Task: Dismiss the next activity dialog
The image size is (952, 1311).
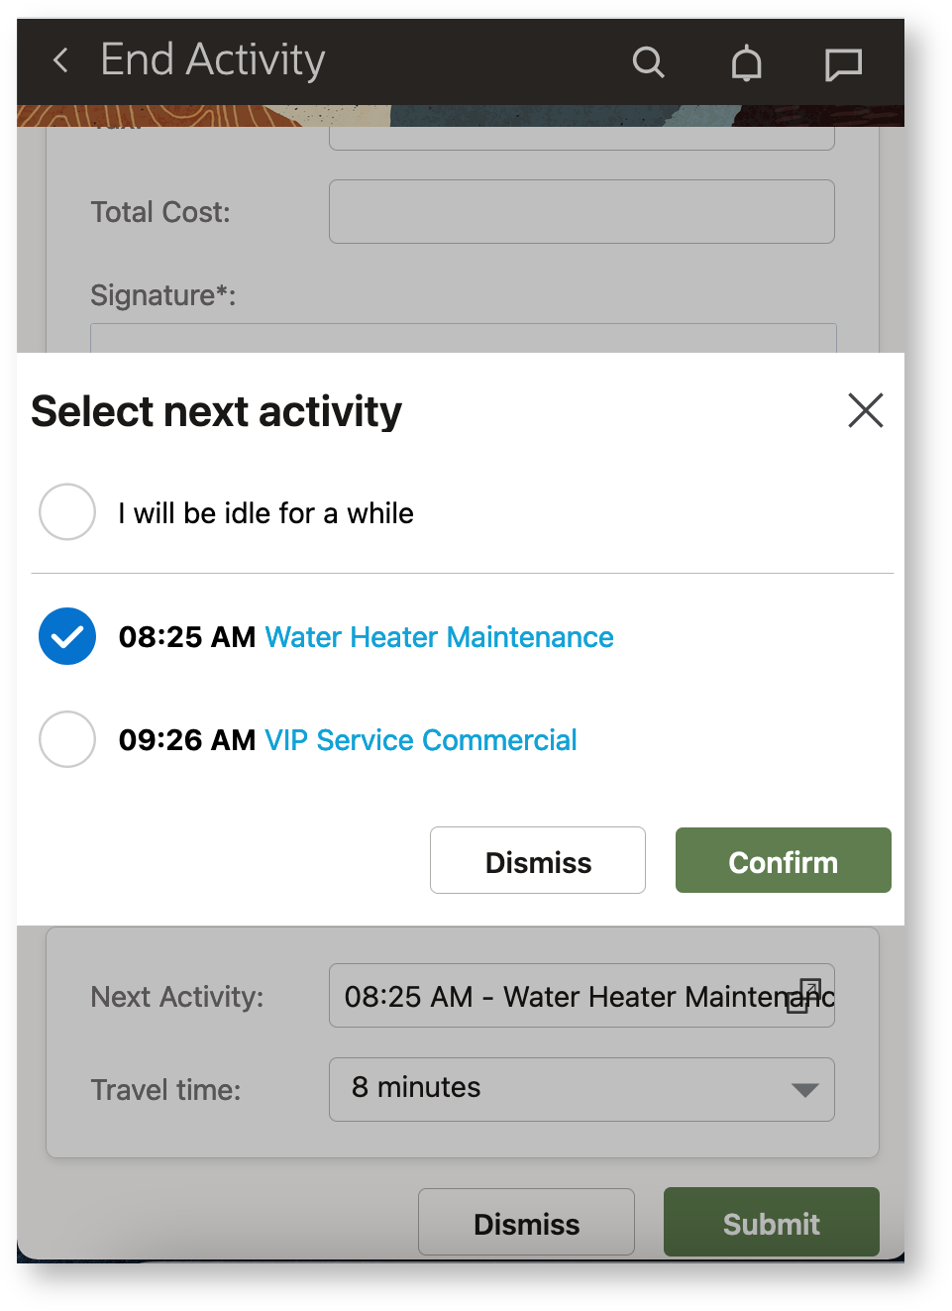Action: point(537,861)
